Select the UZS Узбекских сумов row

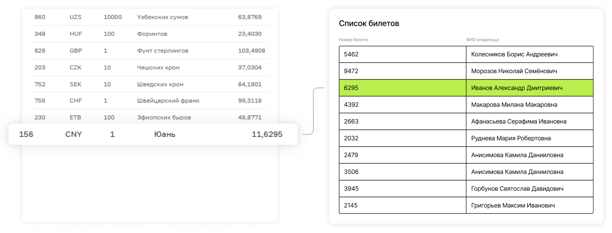tap(150, 17)
